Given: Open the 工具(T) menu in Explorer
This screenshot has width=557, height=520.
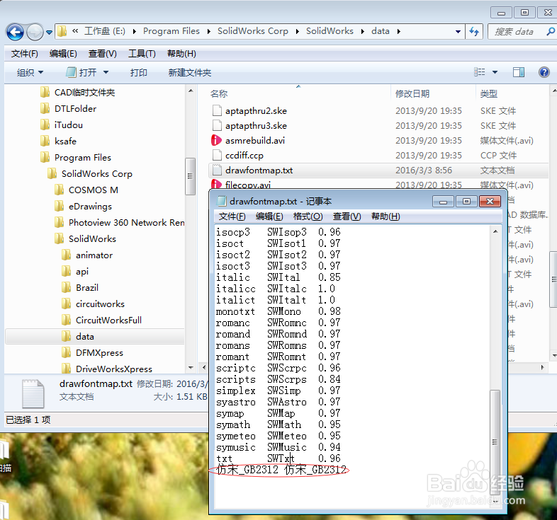Looking at the screenshot, I should 142,54.
